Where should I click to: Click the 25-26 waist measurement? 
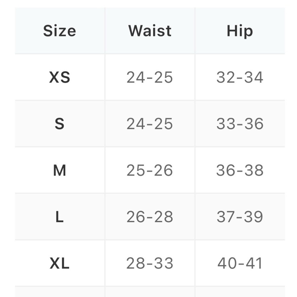[150, 170]
